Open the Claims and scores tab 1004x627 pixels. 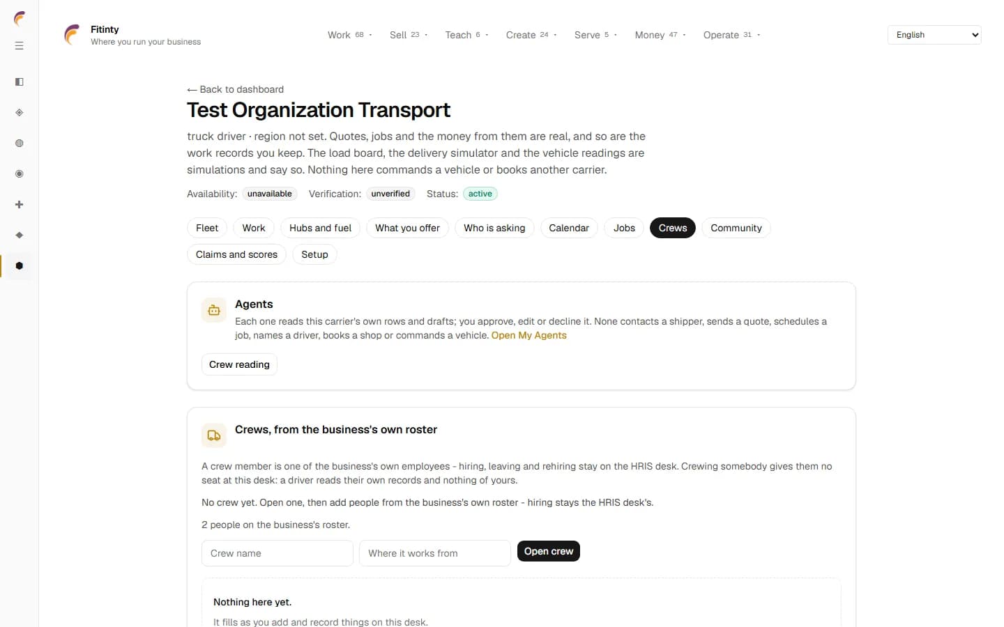pos(236,254)
